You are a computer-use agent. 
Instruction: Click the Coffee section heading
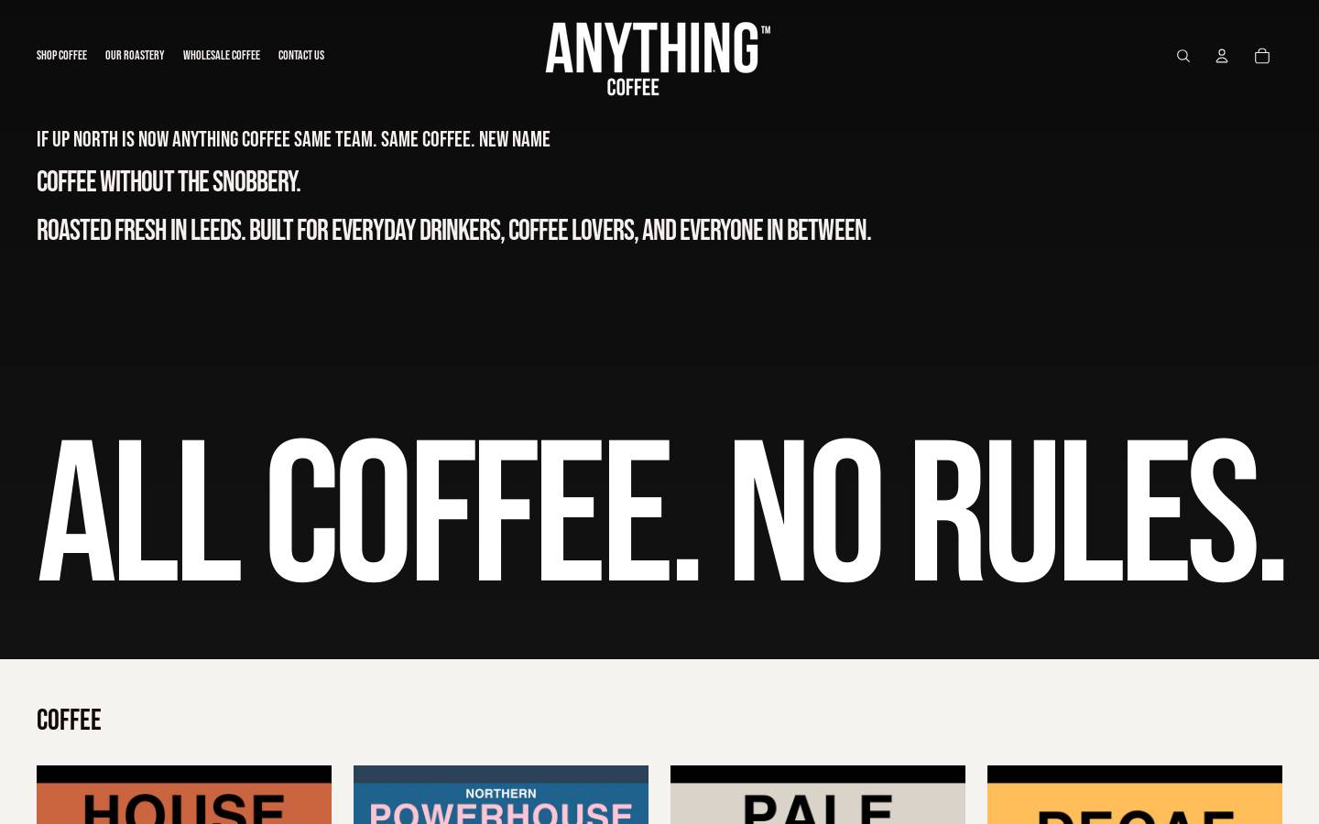click(69, 721)
